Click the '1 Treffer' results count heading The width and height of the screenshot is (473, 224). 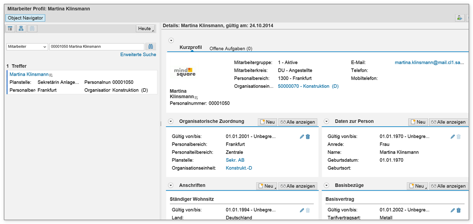point(16,66)
